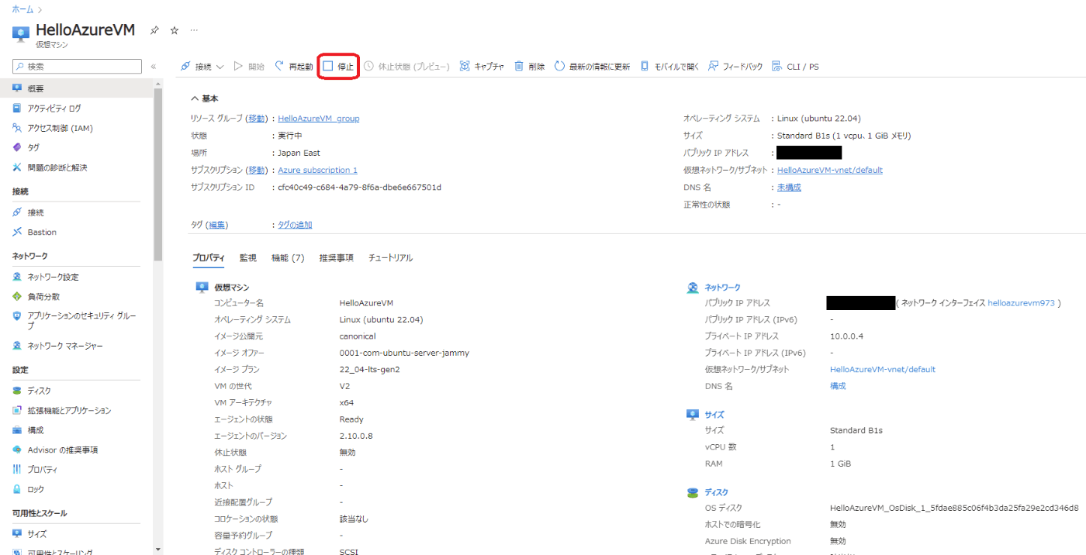Open アプリケーションのセキュリティ グループ in sidebar
The height and width of the screenshot is (555, 1086).
76,321
